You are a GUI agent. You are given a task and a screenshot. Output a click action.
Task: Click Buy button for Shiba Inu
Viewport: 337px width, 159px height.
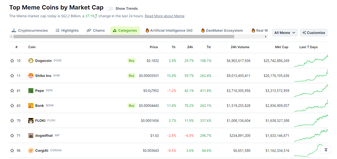(x=131, y=76)
